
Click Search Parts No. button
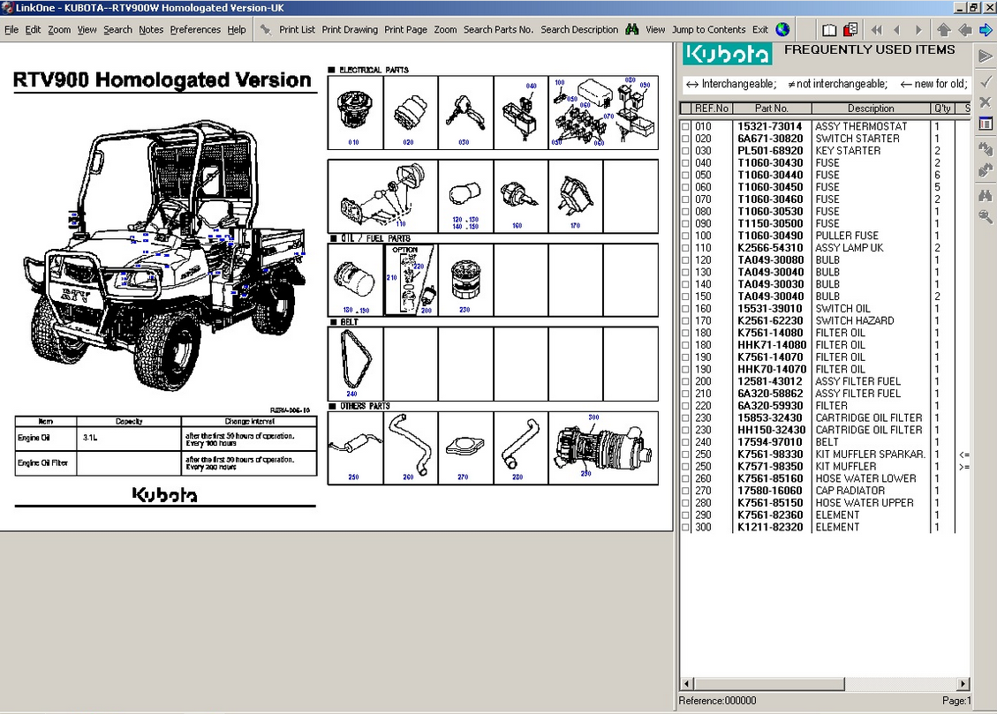click(498, 30)
